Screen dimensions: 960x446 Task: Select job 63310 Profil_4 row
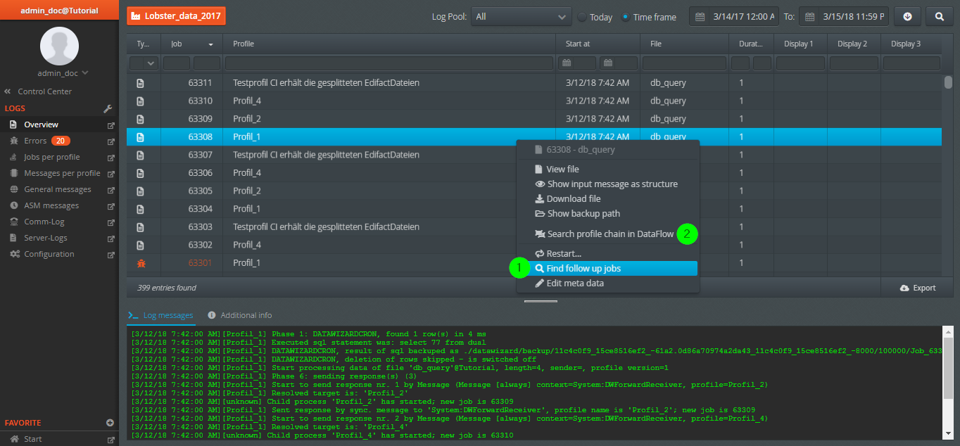coord(534,101)
